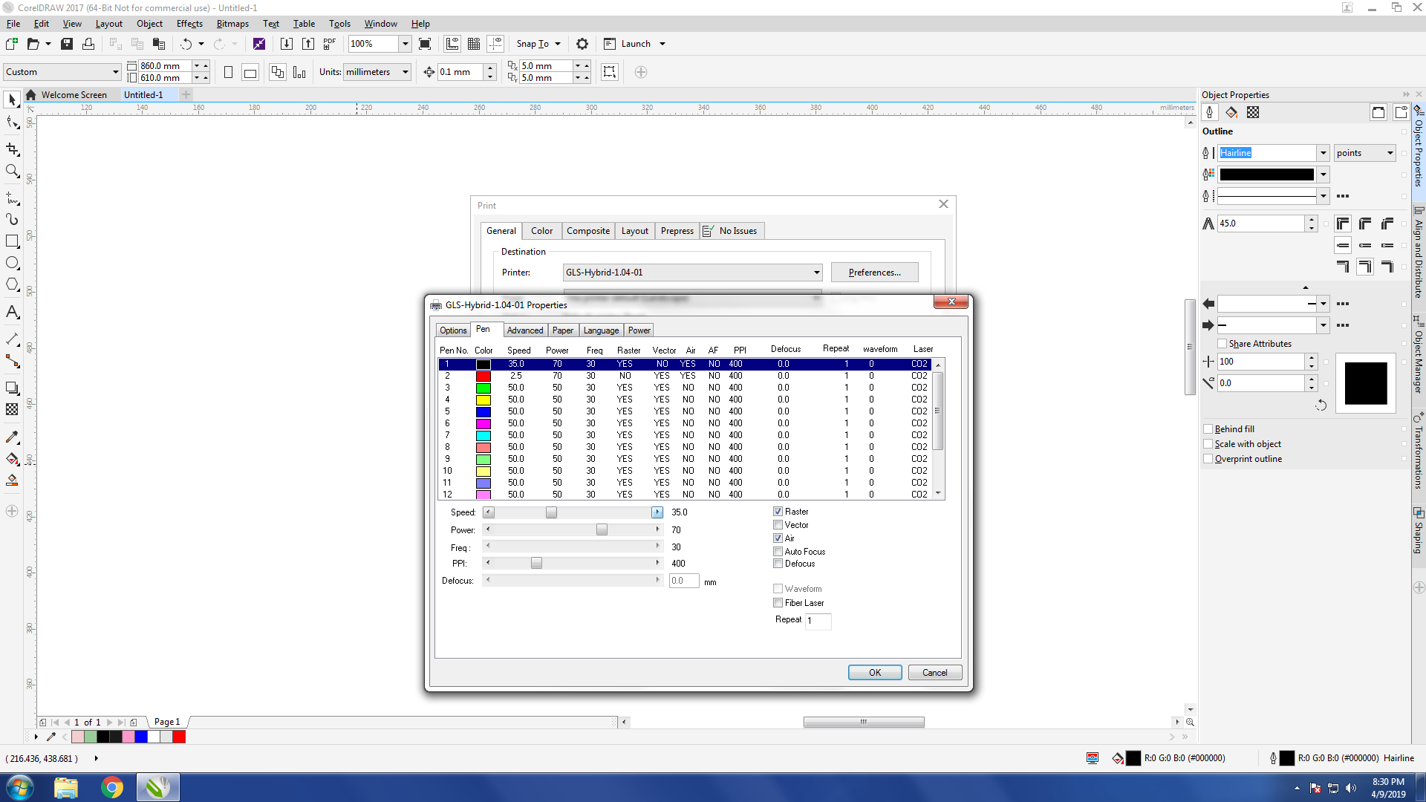Switch to the Options tab

(x=453, y=330)
